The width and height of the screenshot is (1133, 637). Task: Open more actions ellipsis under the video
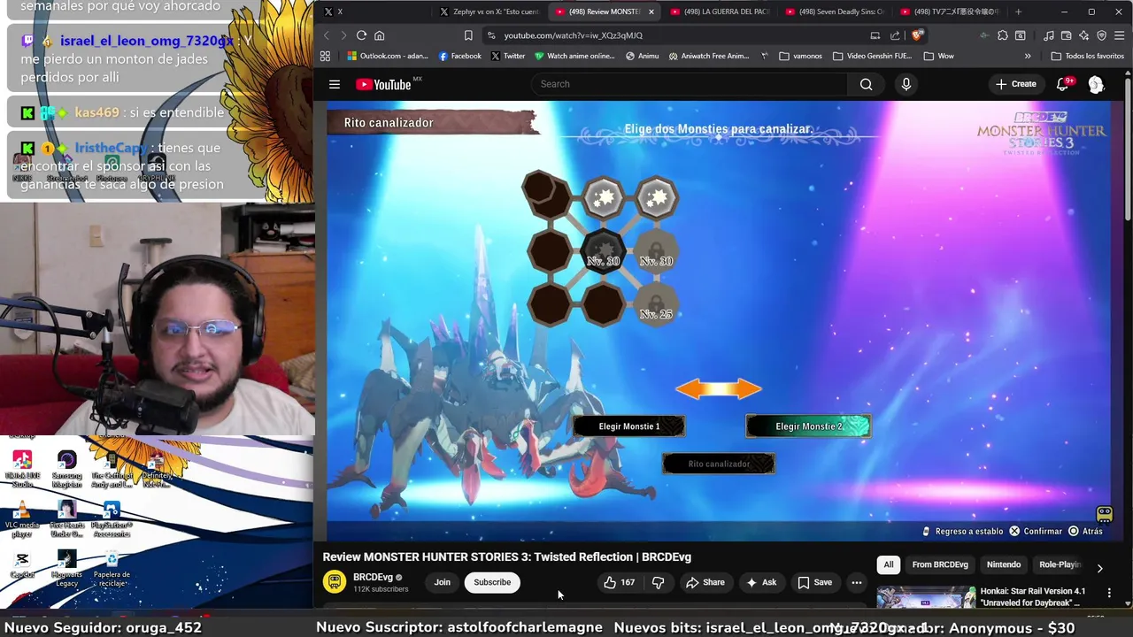[x=856, y=582]
